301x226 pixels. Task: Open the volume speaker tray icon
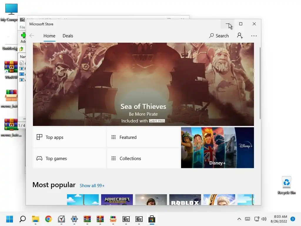click(264, 219)
